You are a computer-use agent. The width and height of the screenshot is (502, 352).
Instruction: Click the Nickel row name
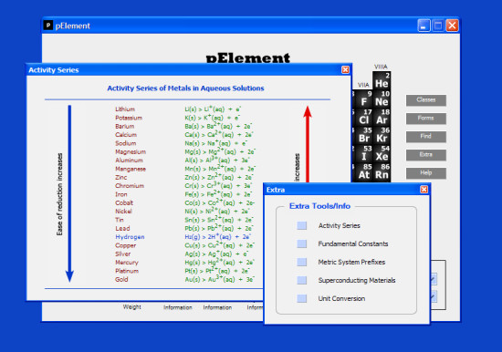click(123, 212)
